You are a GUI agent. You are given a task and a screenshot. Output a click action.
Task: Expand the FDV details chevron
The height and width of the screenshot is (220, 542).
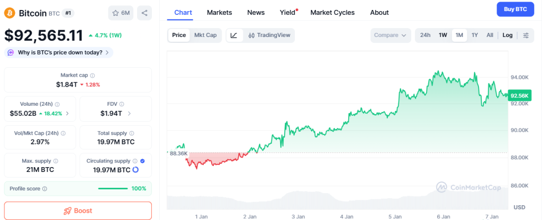(130, 113)
